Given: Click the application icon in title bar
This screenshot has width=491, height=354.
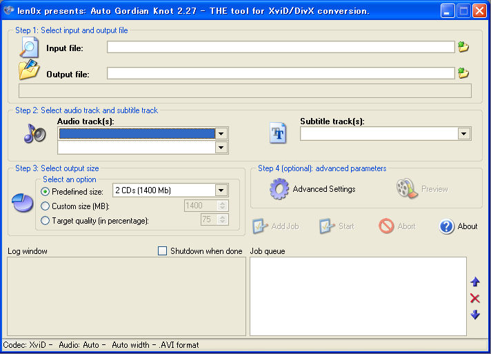Looking at the screenshot, I should coord(8,10).
